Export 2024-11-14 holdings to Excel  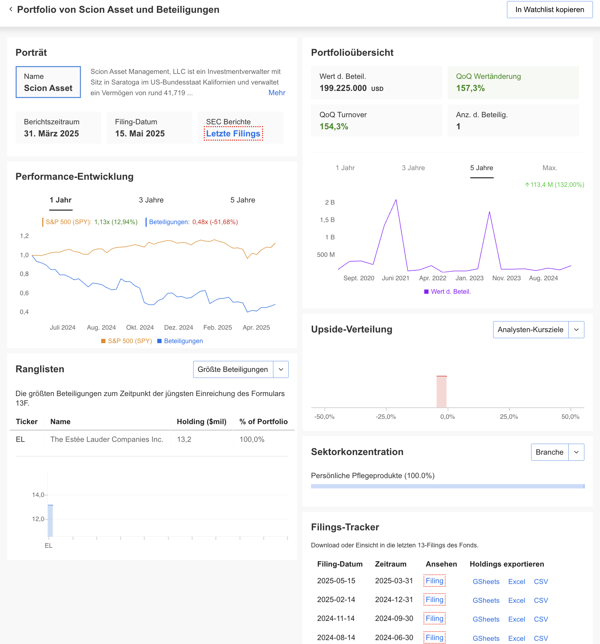tap(517, 619)
